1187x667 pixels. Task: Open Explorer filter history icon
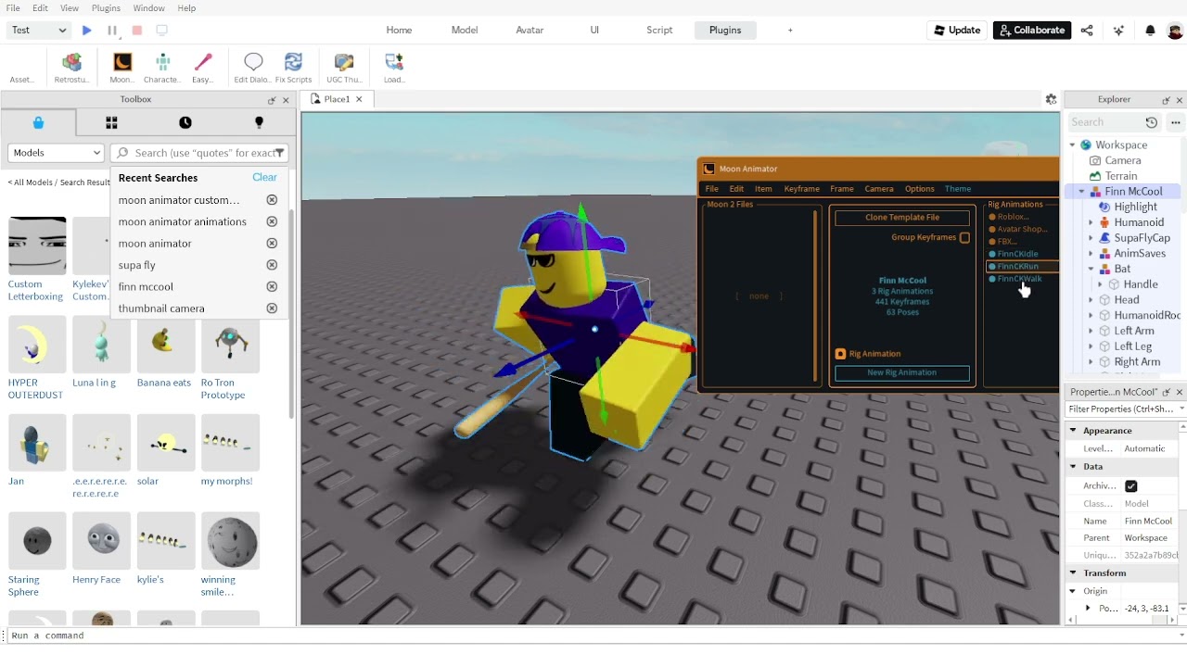(1152, 122)
